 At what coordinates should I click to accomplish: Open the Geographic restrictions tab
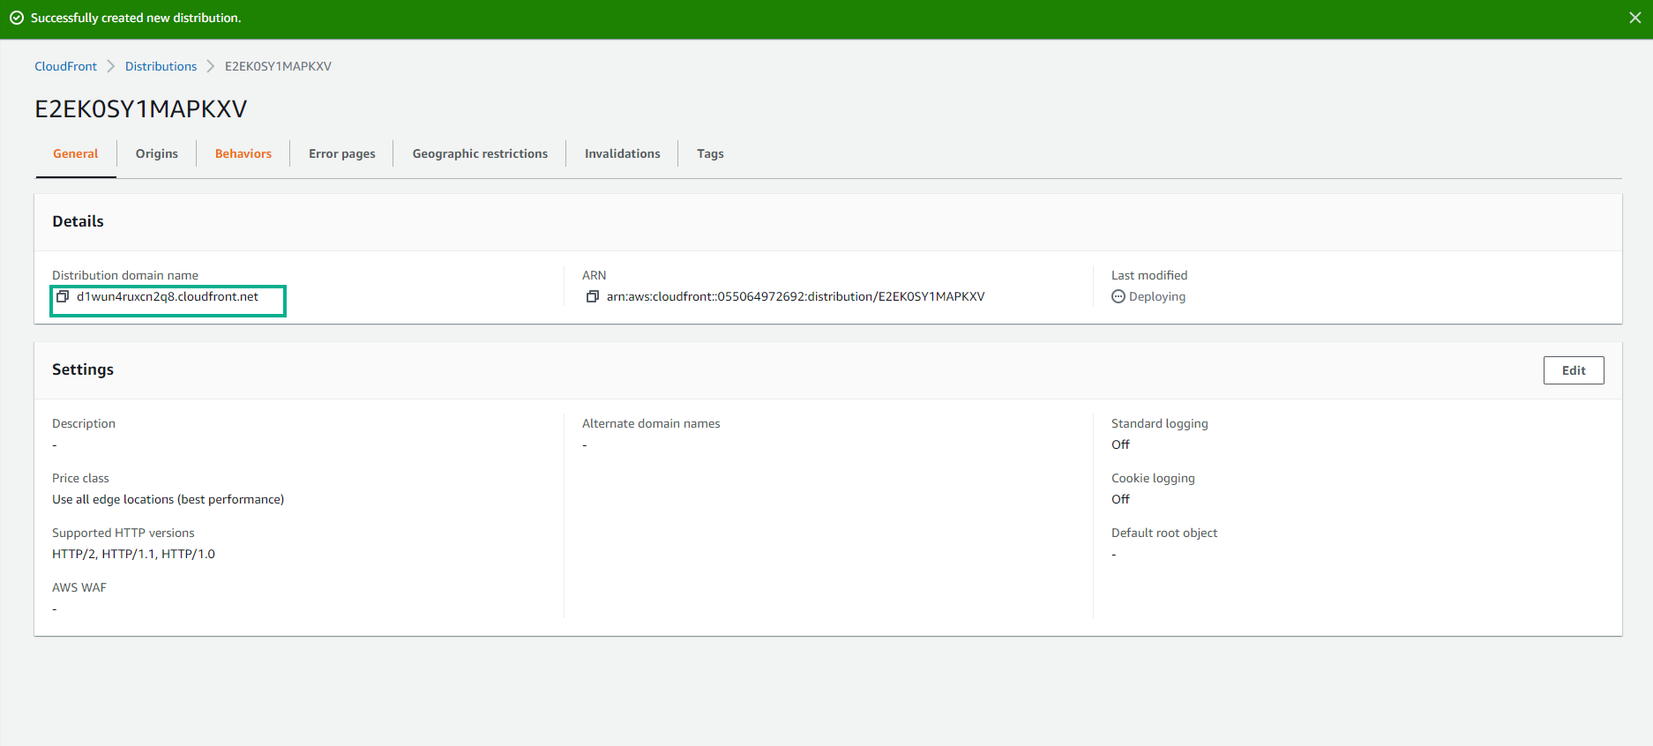click(480, 153)
